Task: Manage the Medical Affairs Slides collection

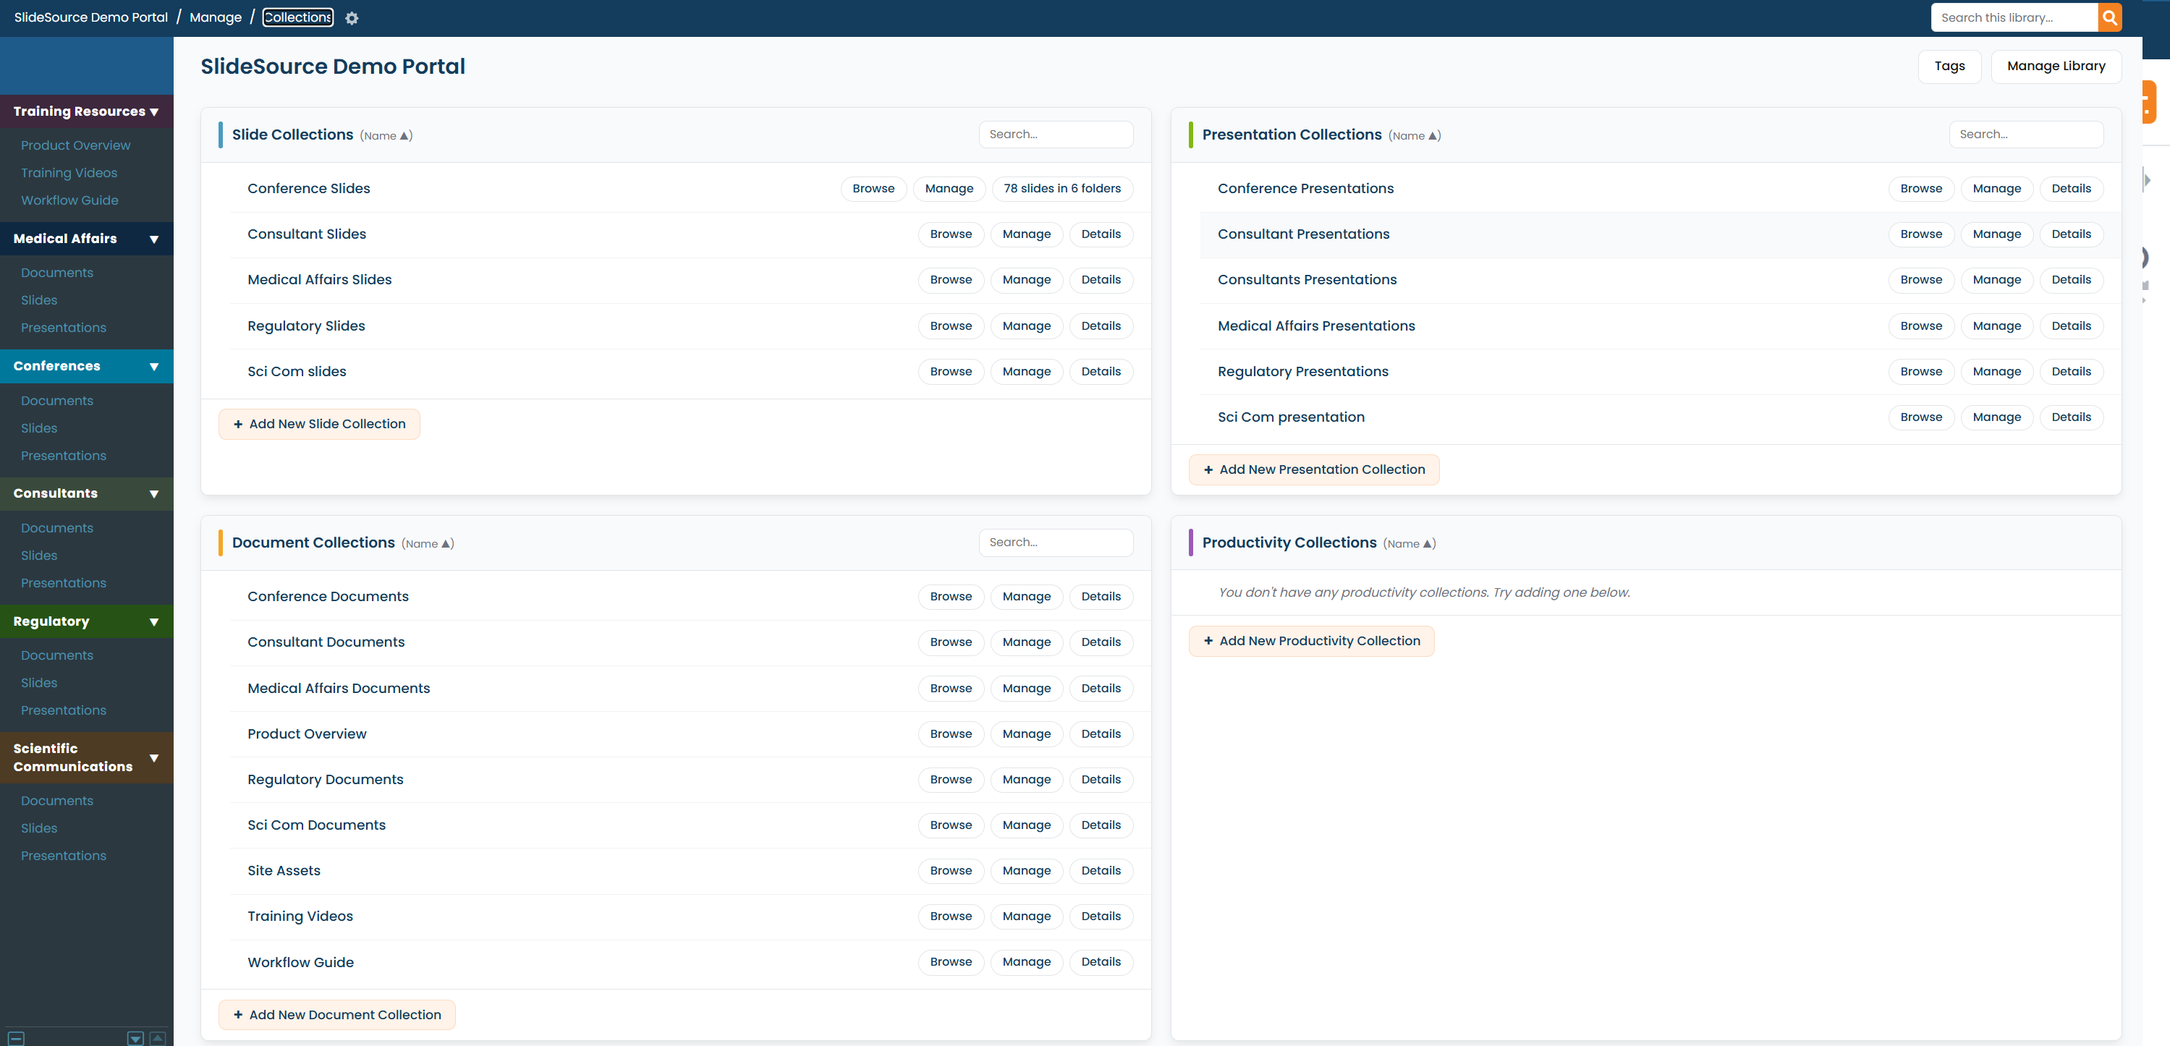Action: pos(1026,280)
